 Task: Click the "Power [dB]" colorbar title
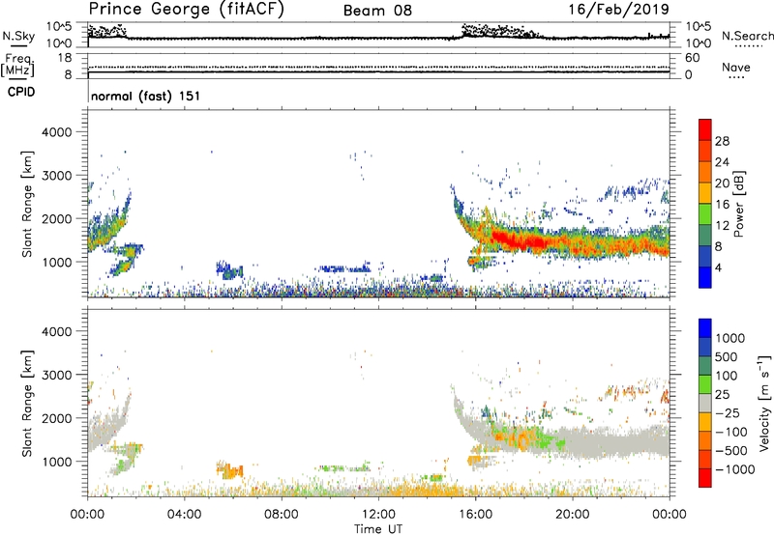click(x=738, y=204)
